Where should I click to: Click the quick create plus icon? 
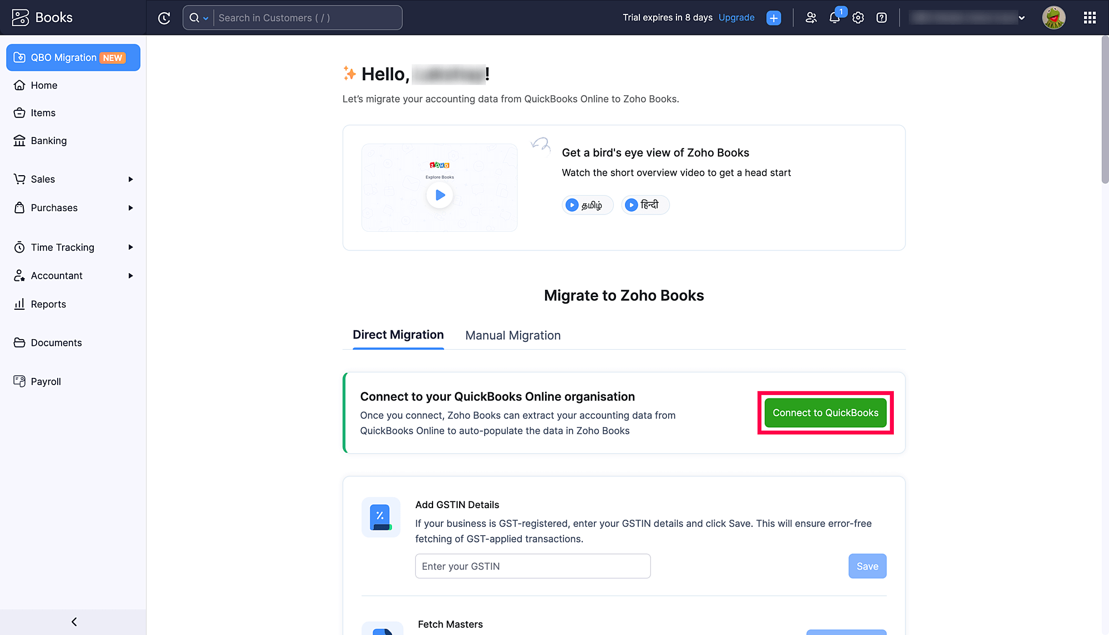[774, 18]
